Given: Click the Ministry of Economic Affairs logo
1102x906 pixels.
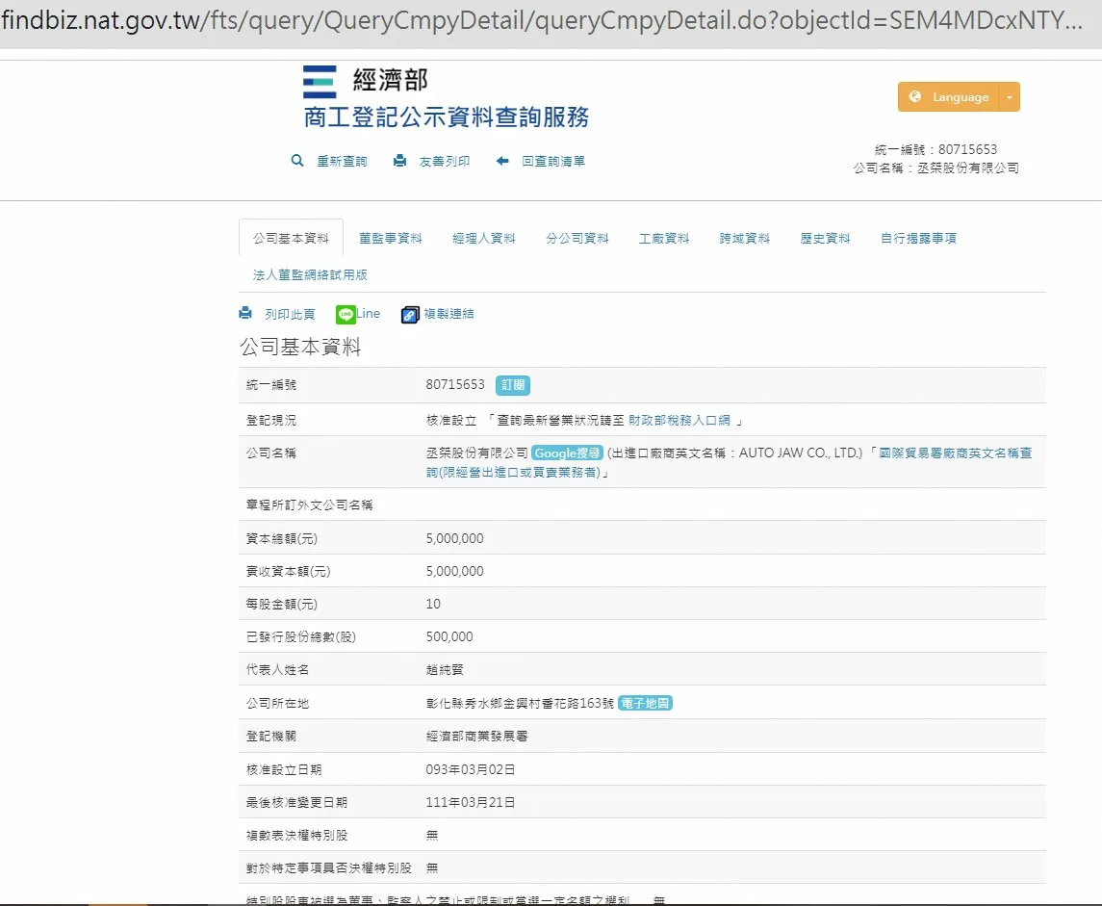Looking at the screenshot, I should pyautogui.click(x=320, y=82).
